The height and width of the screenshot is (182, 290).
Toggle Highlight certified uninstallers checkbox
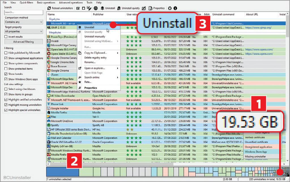(x=6, y=100)
